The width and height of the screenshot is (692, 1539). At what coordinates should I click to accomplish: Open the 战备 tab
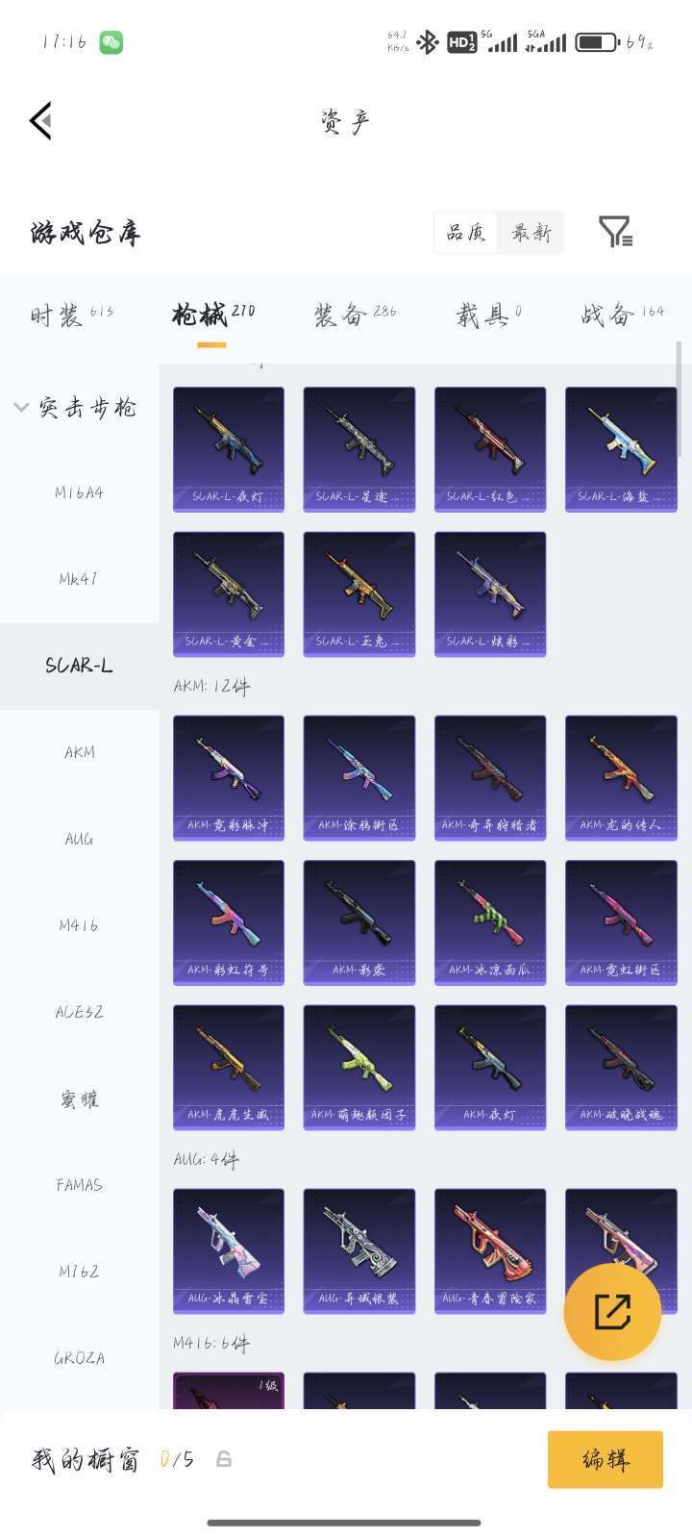tap(623, 315)
